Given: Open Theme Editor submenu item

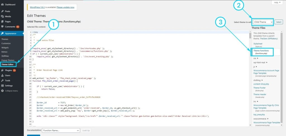Looking at the screenshot, I should pos(8,64).
